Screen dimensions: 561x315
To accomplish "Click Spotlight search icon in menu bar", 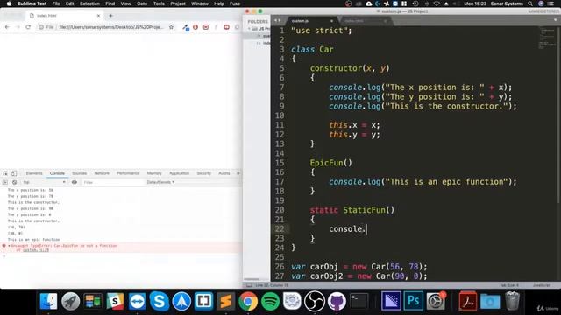I will coord(530,3).
